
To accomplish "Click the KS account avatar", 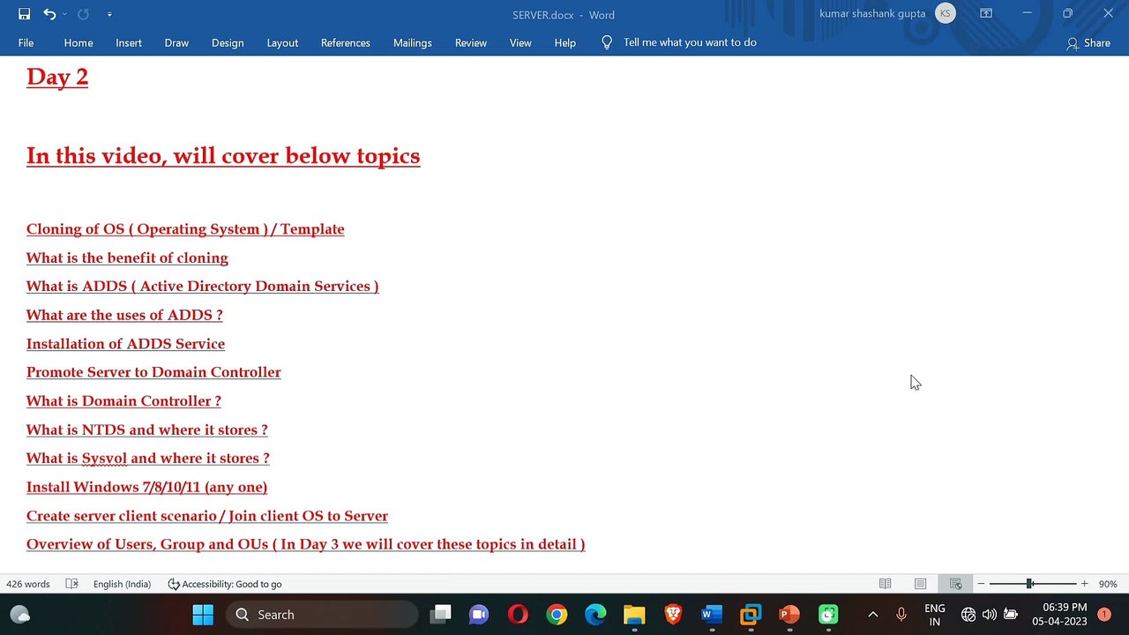I will coord(946,13).
